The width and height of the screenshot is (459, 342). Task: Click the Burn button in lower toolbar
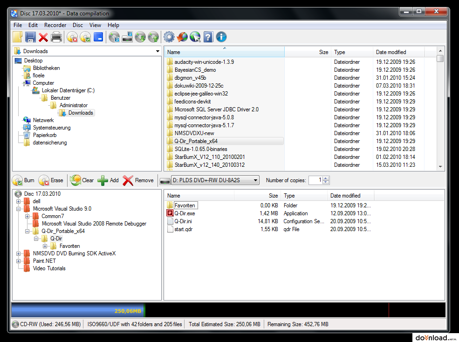pyautogui.click(x=23, y=180)
